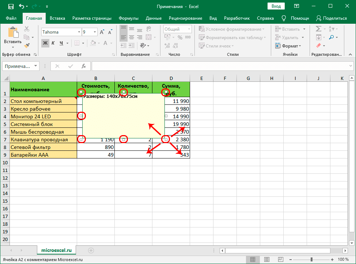Click the Поделиться share button
356x264 pixels.
tap(331, 18)
